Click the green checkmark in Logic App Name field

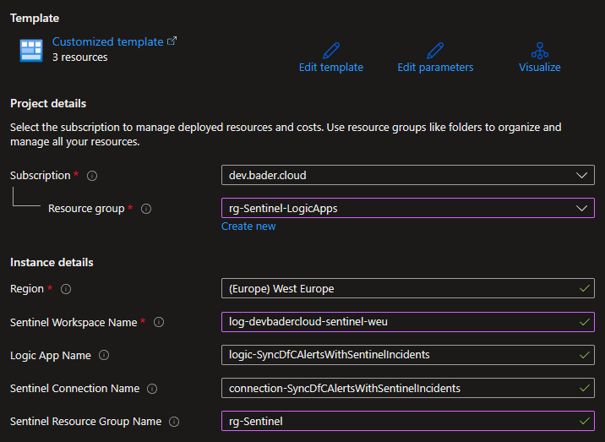585,355
